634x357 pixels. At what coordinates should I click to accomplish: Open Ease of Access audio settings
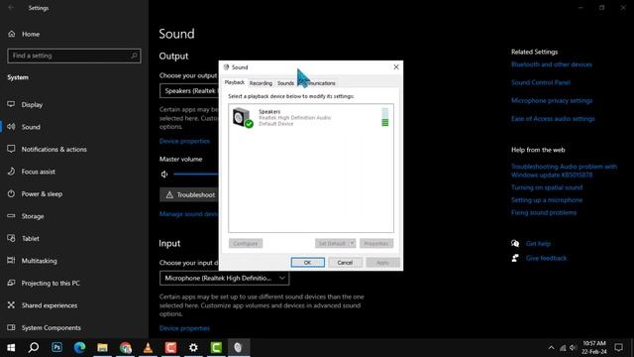tap(553, 119)
